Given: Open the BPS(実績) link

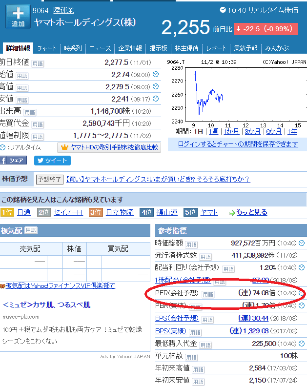Looking at the screenshot, I should tap(171, 331).
